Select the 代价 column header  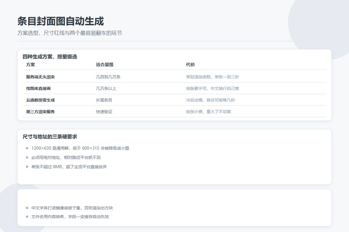190,65
